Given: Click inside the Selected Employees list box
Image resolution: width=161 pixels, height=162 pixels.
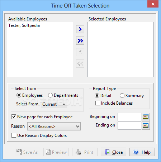Looking at the screenshot, I should pos(120,49).
